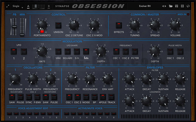Select voice adjustment edit button 8
196x122 pixels.
point(56,114)
